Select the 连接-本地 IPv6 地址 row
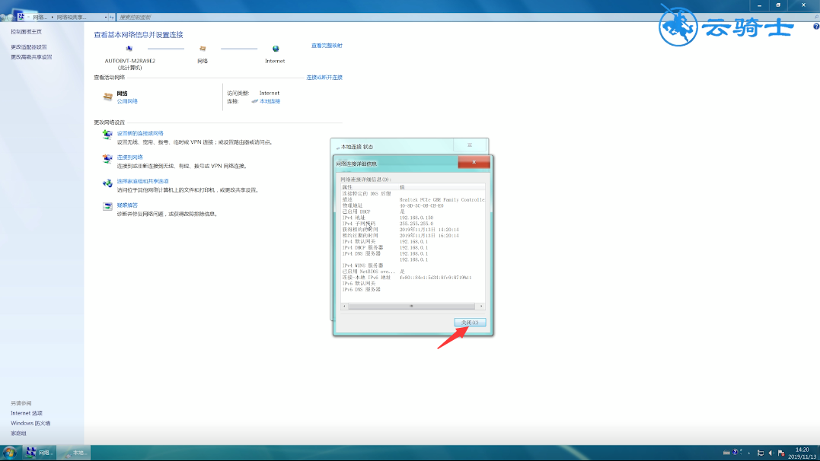 [413, 278]
